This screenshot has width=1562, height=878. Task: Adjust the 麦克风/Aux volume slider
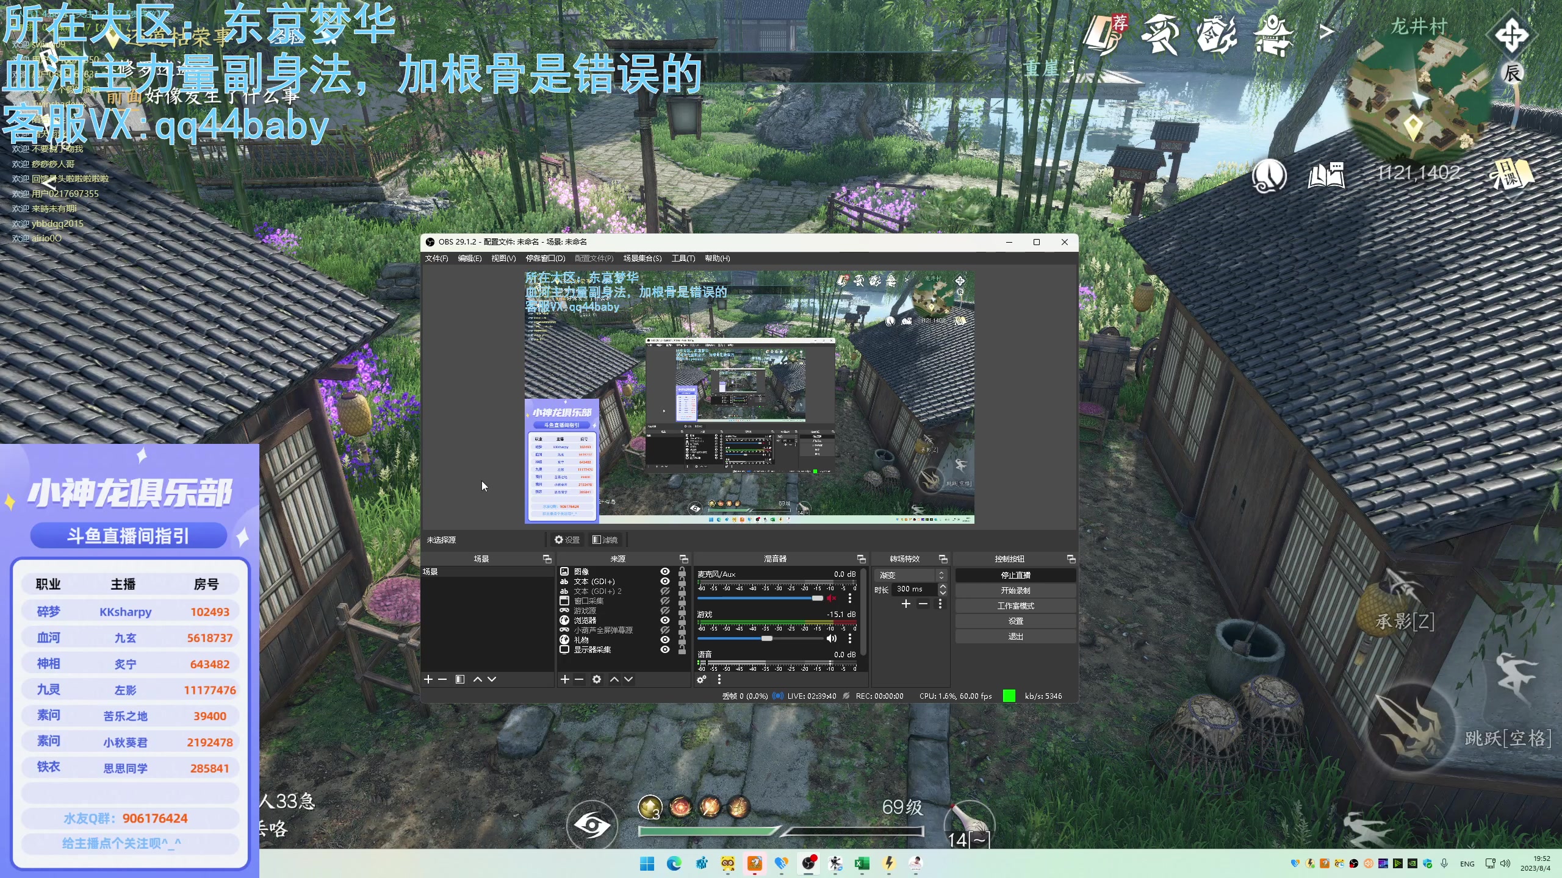click(760, 598)
